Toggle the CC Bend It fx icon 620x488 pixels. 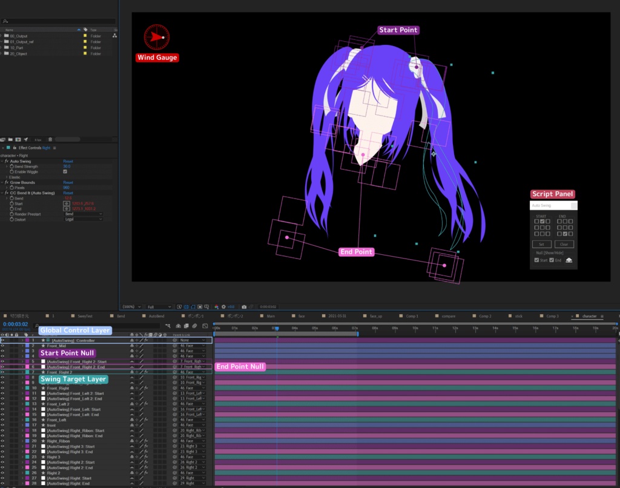click(x=7, y=193)
